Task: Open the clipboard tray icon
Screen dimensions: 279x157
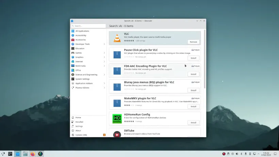Action: (228, 154)
